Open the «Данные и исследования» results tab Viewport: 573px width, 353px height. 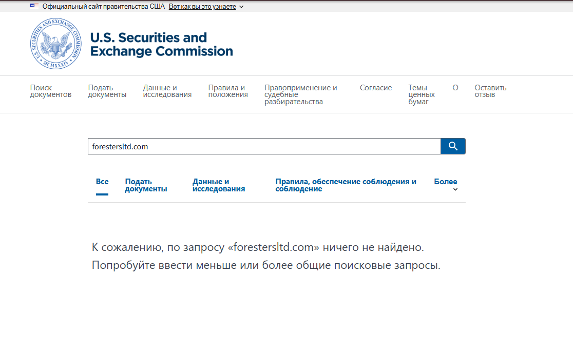219,185
